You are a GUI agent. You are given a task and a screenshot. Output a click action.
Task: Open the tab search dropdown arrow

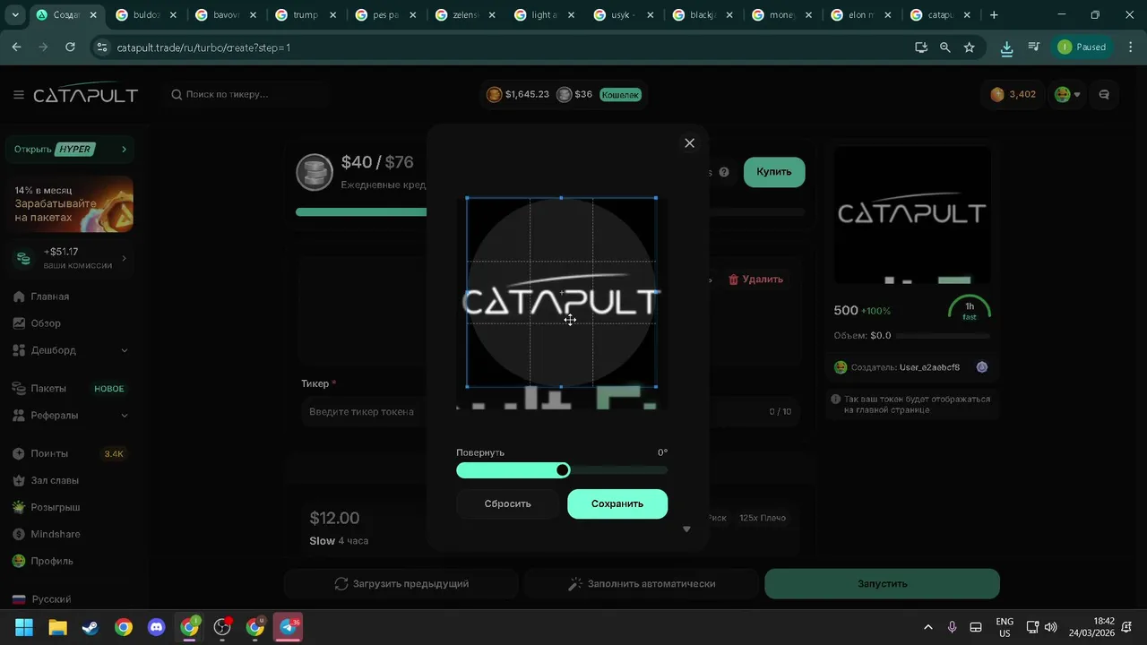coord(15,15)
